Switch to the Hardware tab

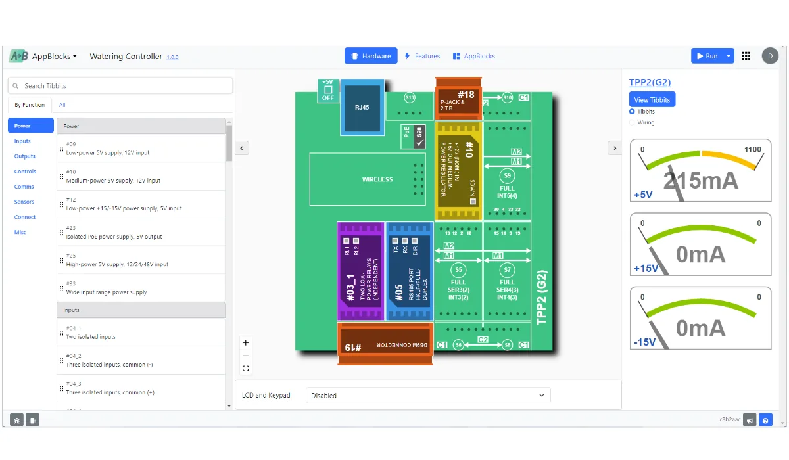point(371,56)
